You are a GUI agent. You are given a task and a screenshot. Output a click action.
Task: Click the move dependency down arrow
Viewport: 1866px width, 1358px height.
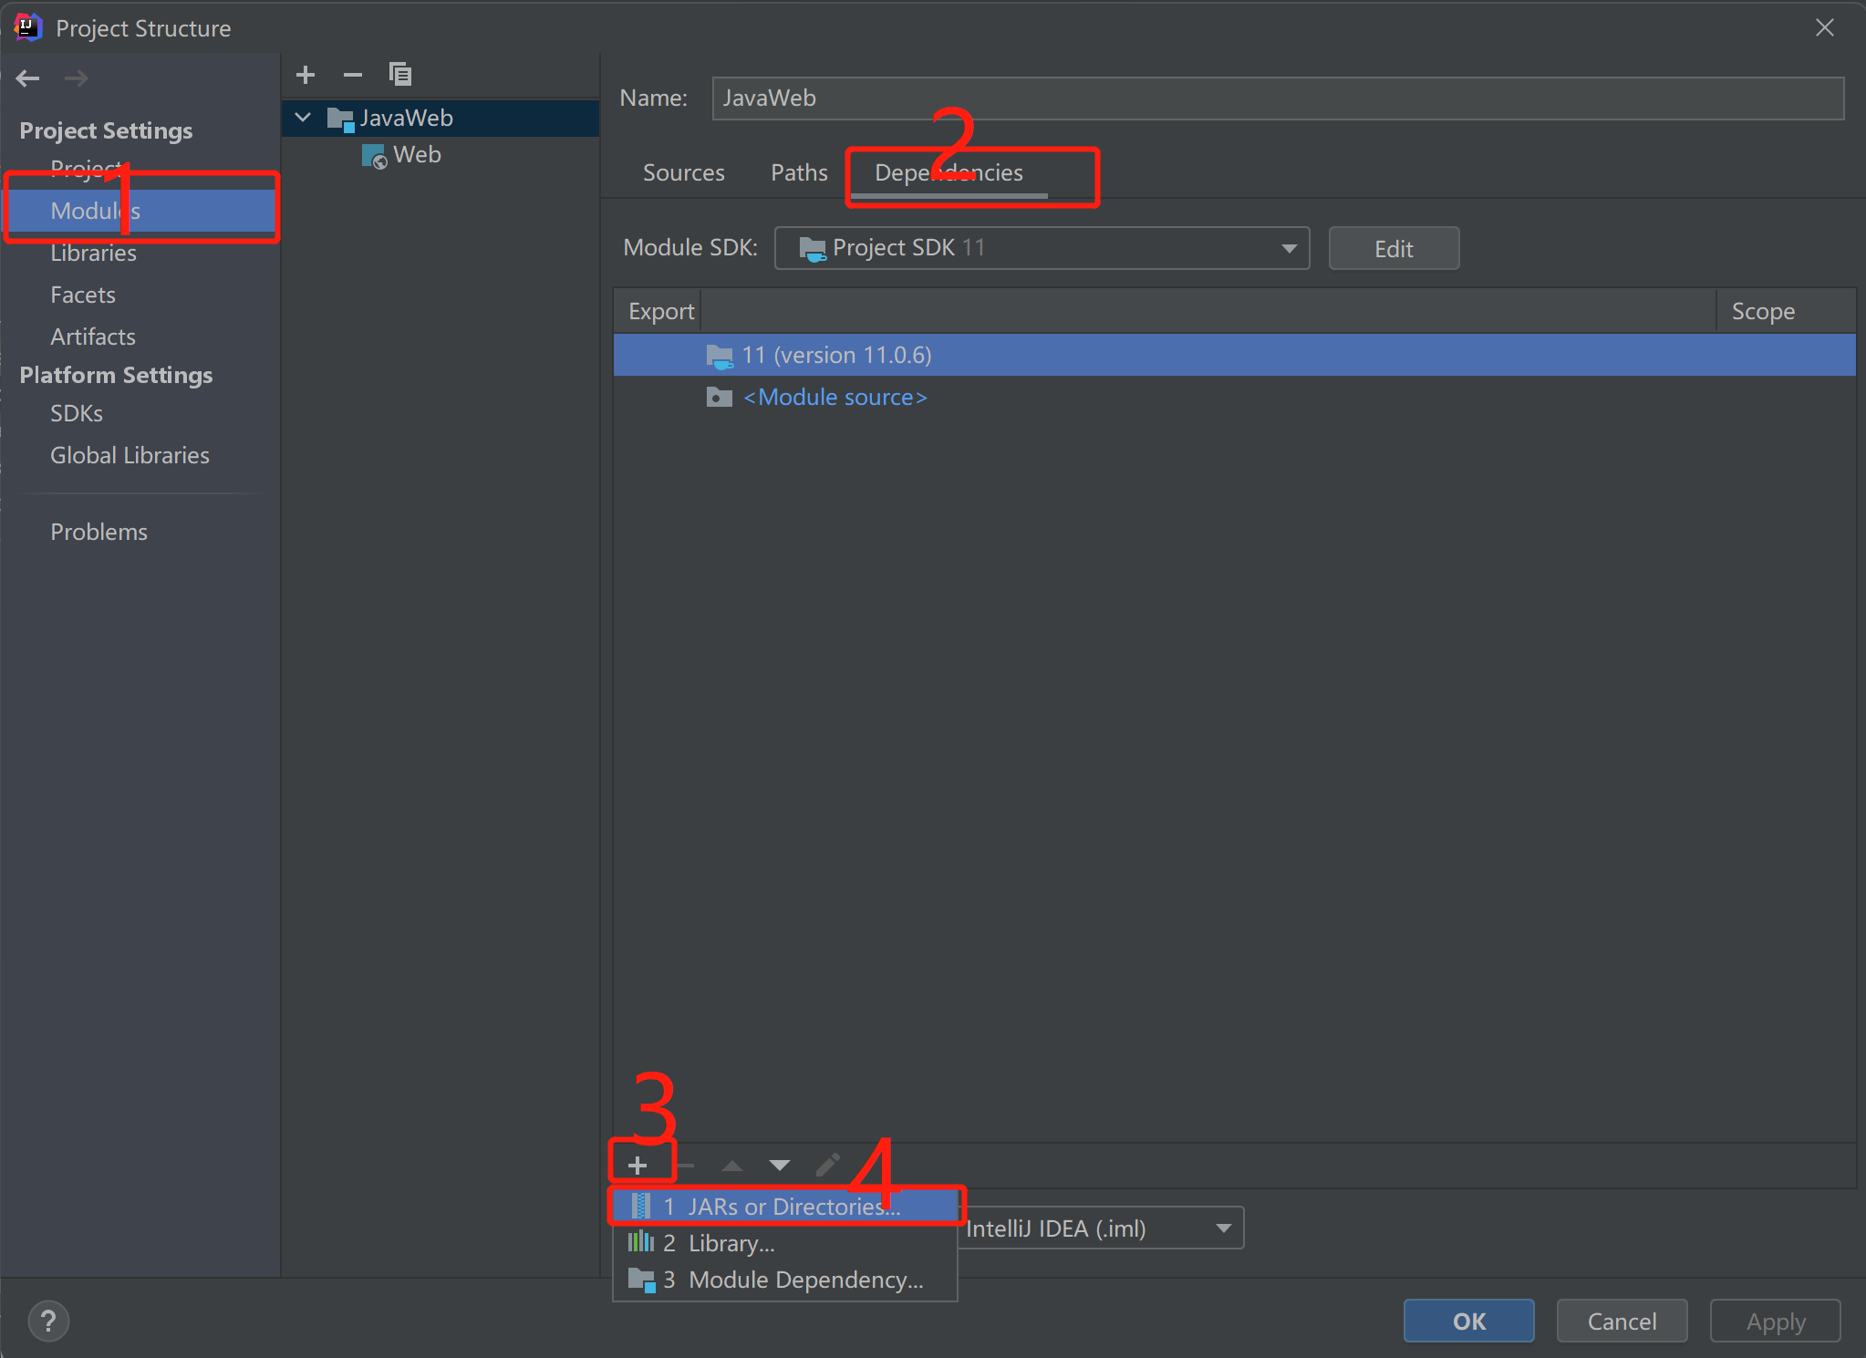780,1166
